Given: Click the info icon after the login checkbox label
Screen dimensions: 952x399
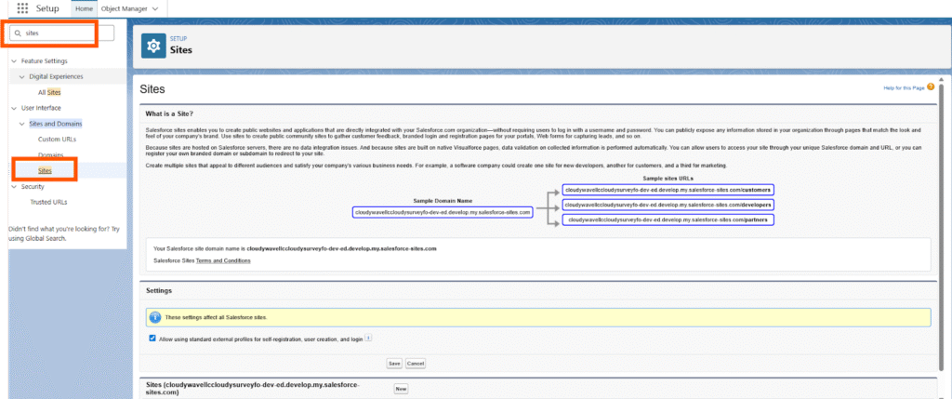Looking at the screenshot, I should (368, 339).
